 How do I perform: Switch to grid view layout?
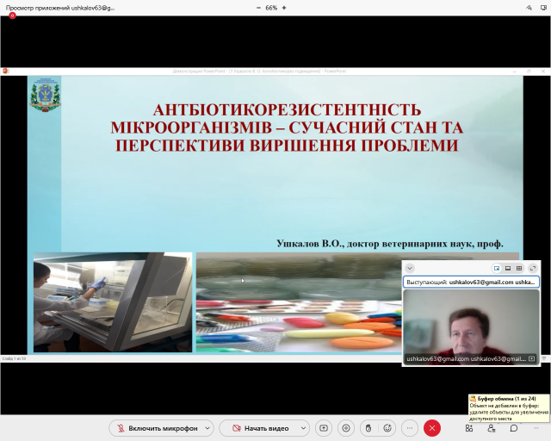pyautogui.click(x=519, y=269)
